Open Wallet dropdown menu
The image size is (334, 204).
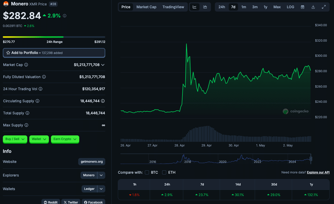(39, 139)
